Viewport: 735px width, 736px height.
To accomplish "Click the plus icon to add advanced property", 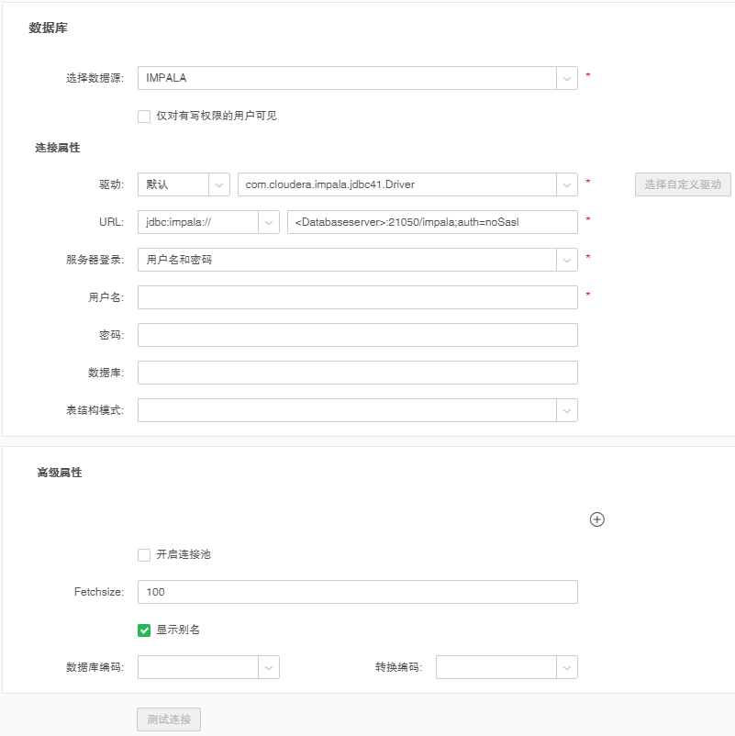I will tap(596, 519).
